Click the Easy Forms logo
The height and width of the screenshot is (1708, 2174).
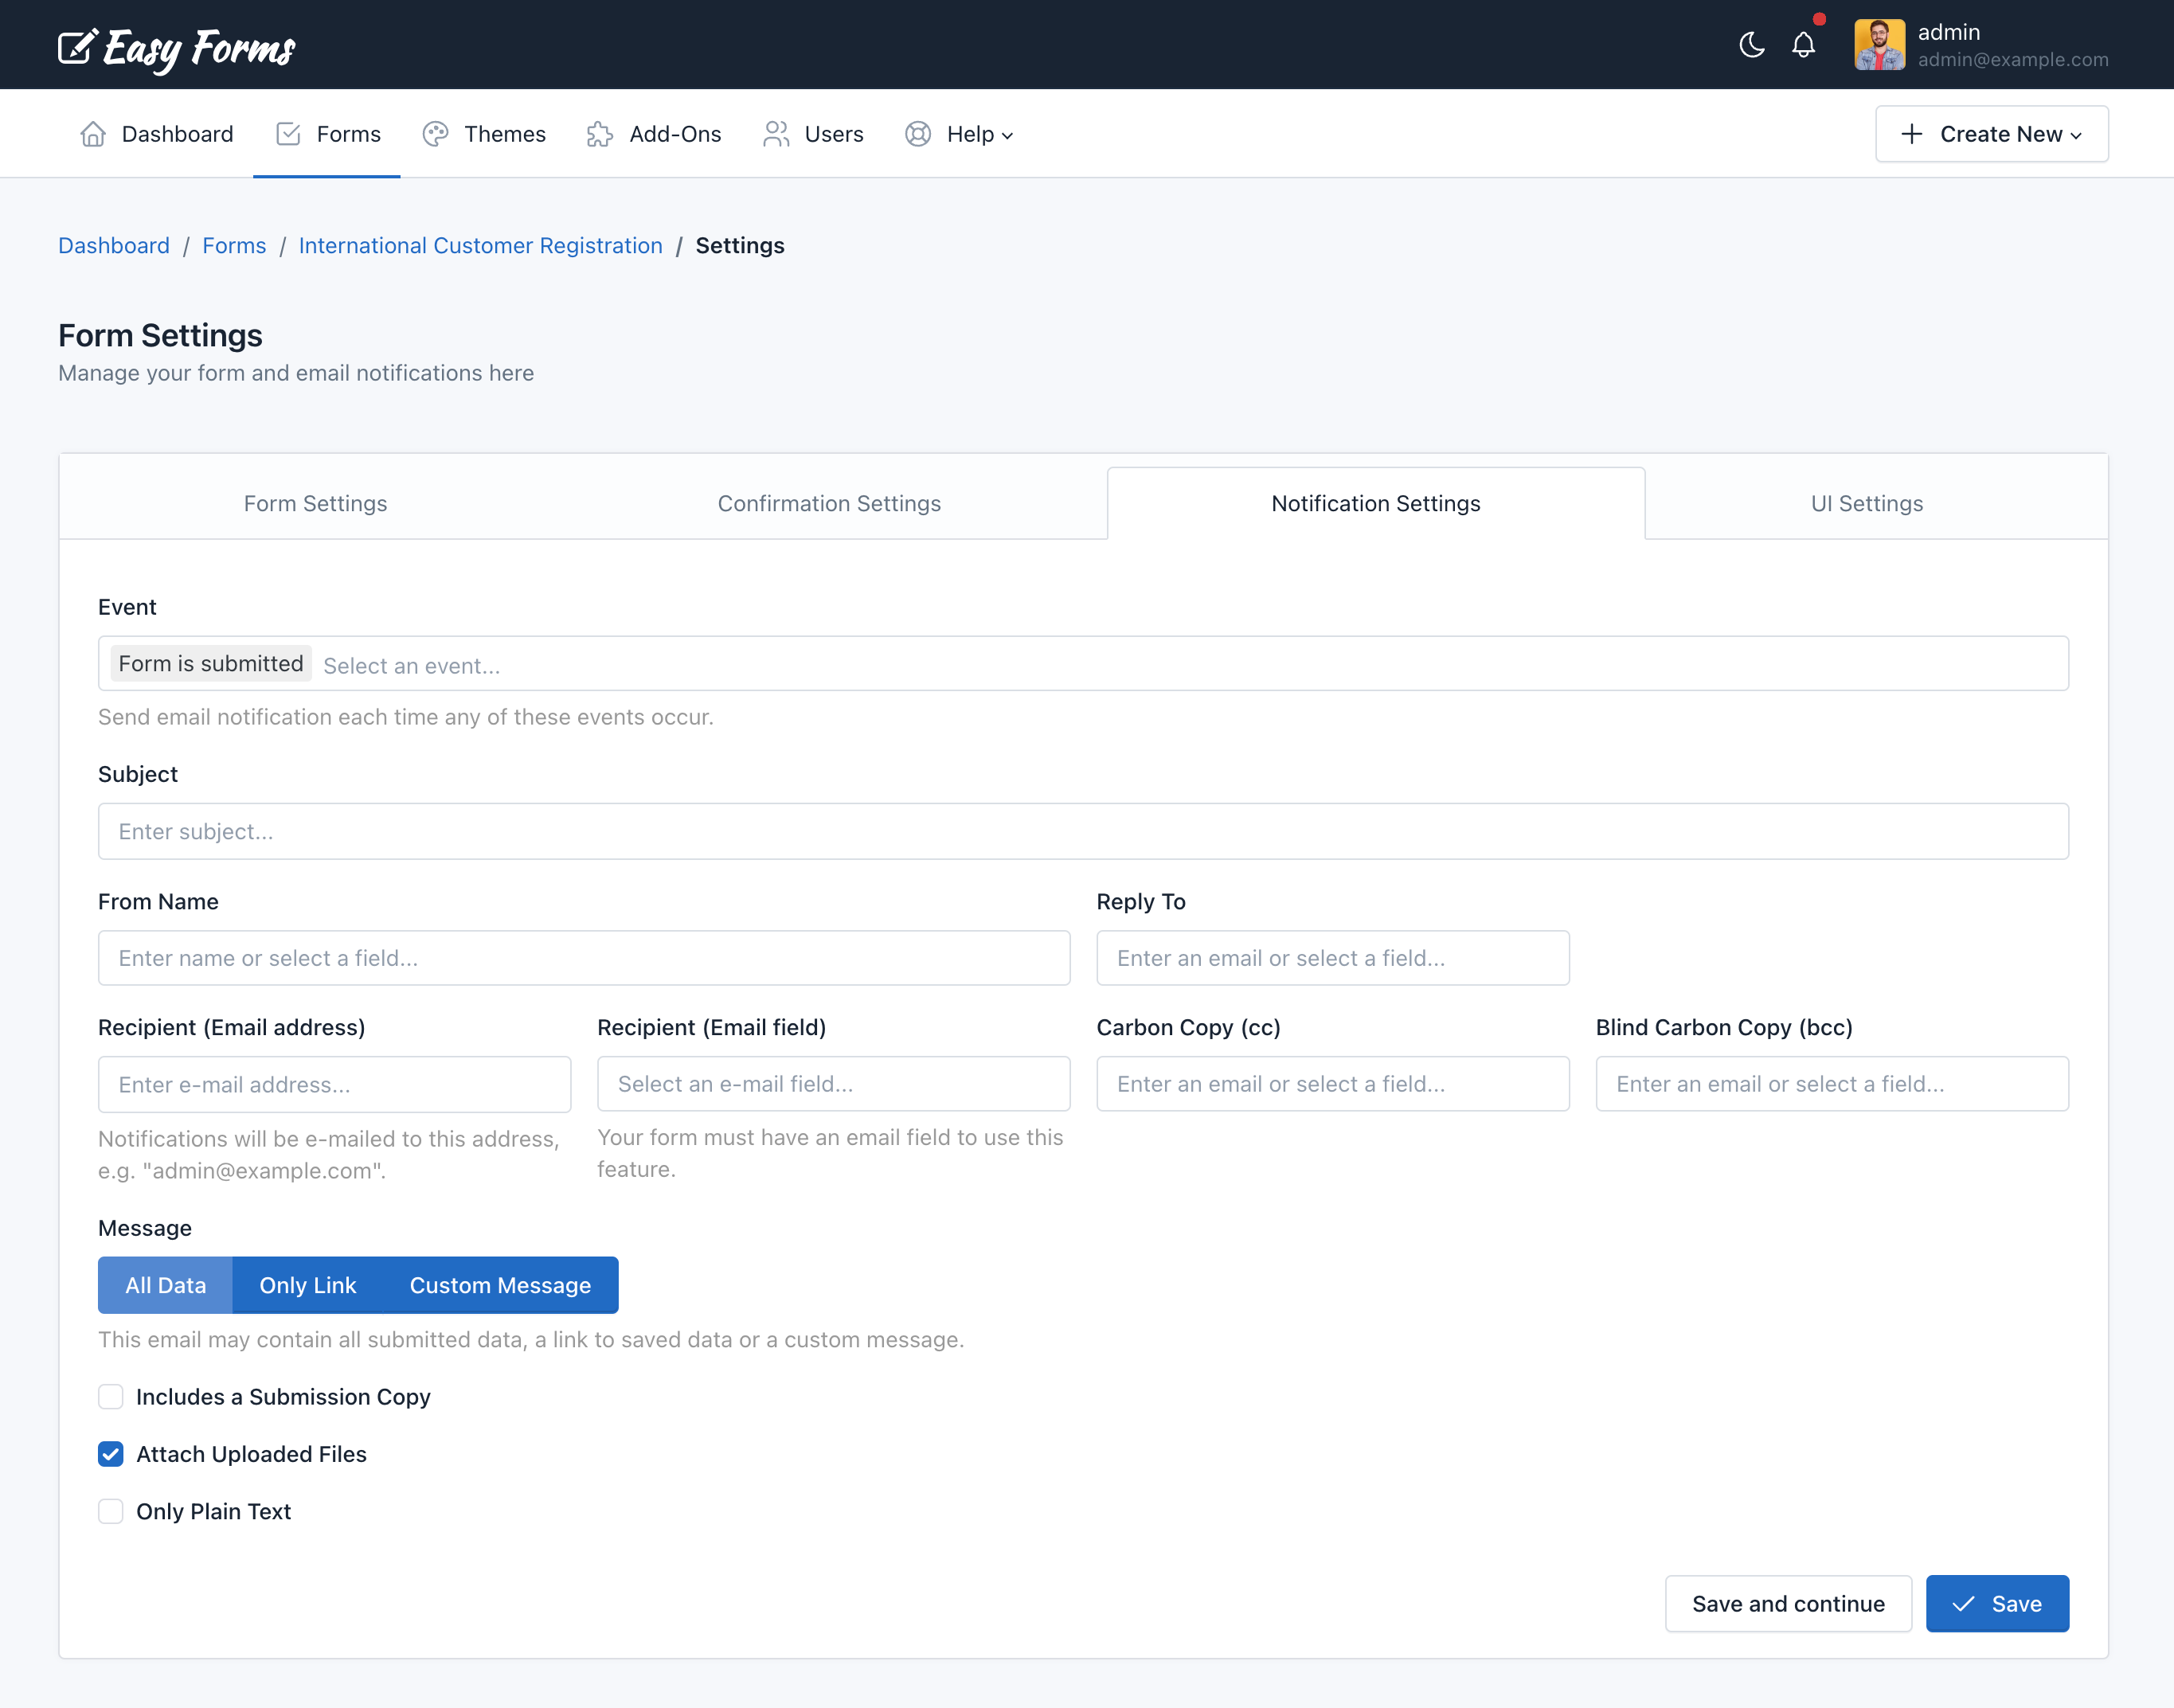point(175,46)
